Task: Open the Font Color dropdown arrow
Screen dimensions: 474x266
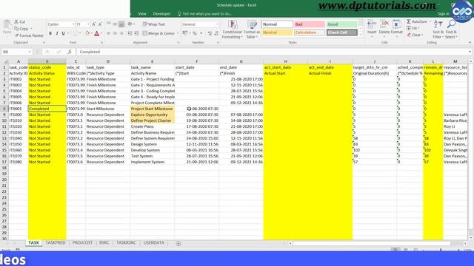Action: pyautogui.click(x=101, y=33)
